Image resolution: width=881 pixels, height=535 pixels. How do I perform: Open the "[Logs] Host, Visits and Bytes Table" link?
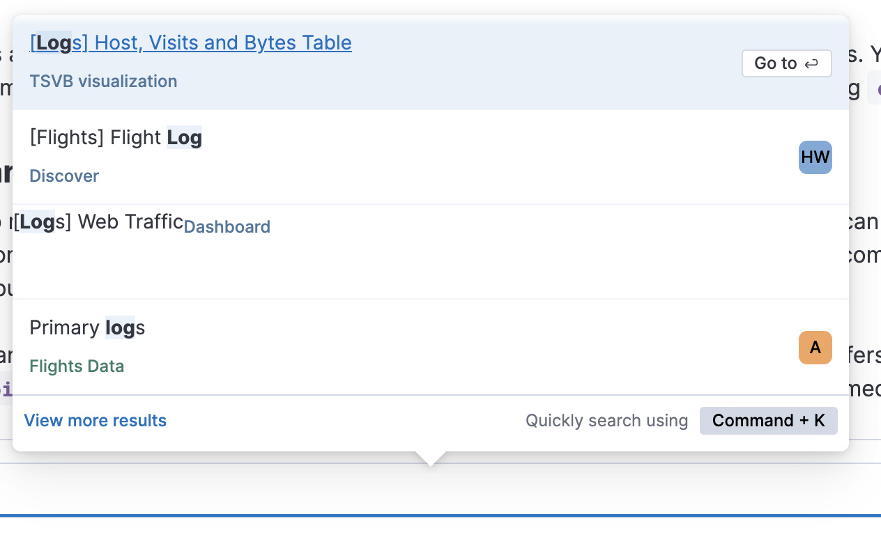190,43
